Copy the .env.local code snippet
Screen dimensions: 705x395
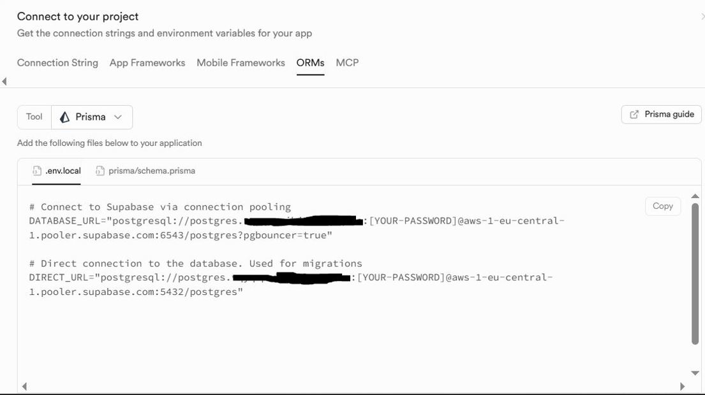click(663, 206)
